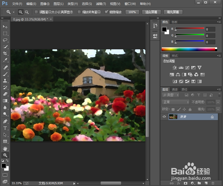223x186 pixels.
Task: Open Color panel flyout menu
Action: click(x=219, y=22)
